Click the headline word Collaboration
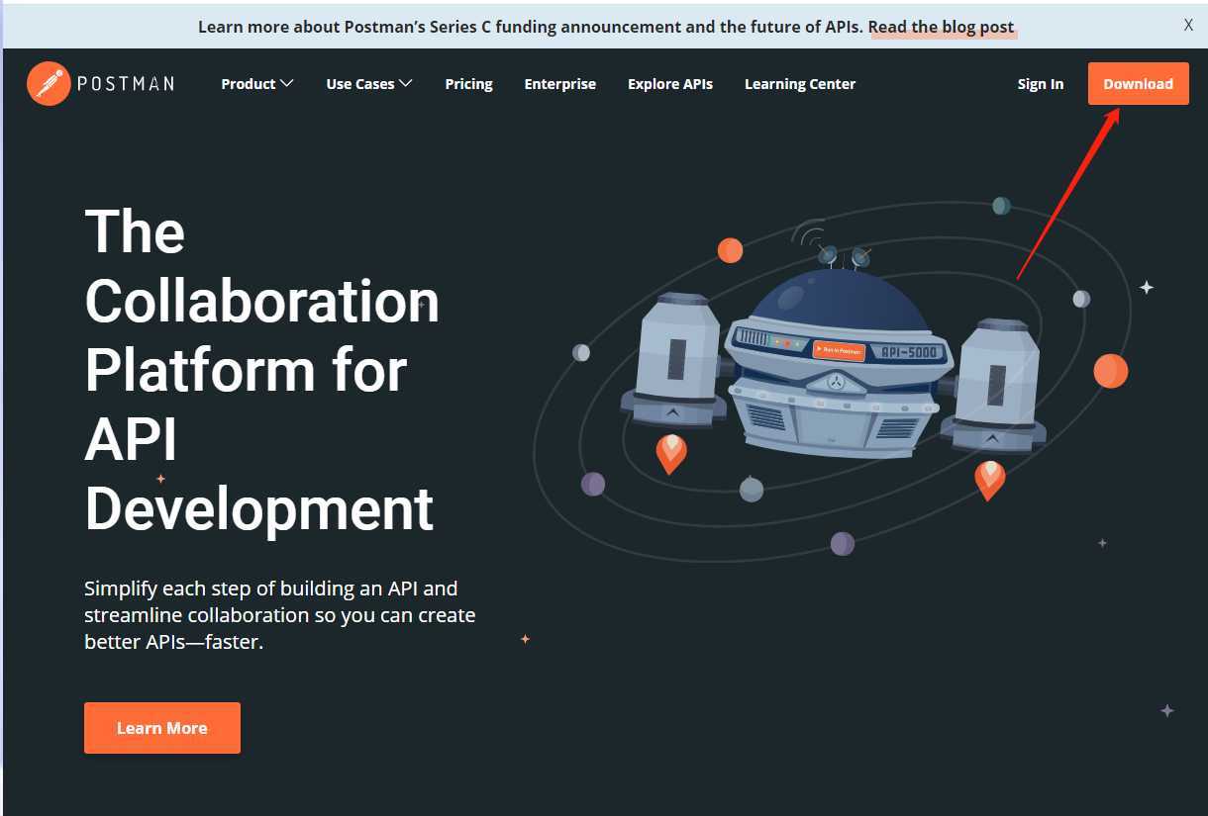1208x816 pixels. (262, 301)
